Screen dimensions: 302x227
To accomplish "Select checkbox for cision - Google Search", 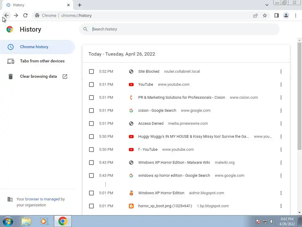I will point(91,111).
